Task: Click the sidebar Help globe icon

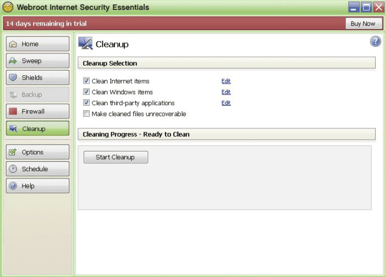Action: coord(13,186)
